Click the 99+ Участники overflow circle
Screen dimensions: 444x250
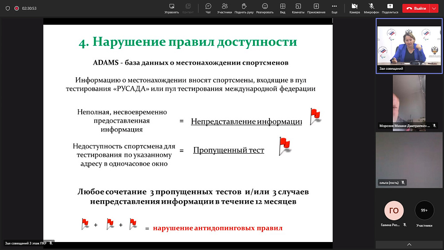pyautogui.click(x=424, y=210)
